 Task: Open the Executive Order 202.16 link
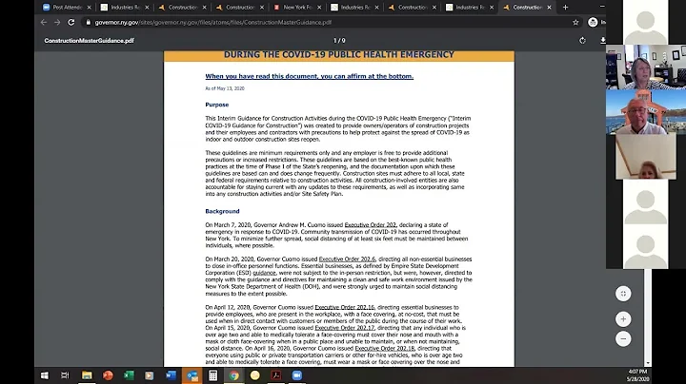pyautogui.click(x=344, y=307)
